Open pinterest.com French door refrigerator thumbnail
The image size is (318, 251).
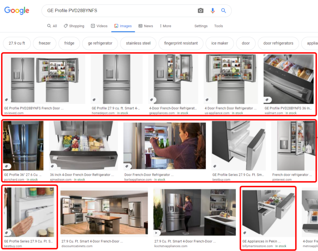293,146
